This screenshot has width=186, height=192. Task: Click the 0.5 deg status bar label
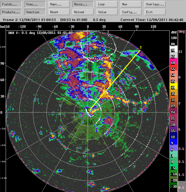99,20
